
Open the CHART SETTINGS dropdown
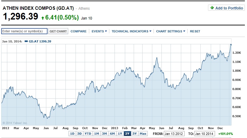(x=171, y=31)
